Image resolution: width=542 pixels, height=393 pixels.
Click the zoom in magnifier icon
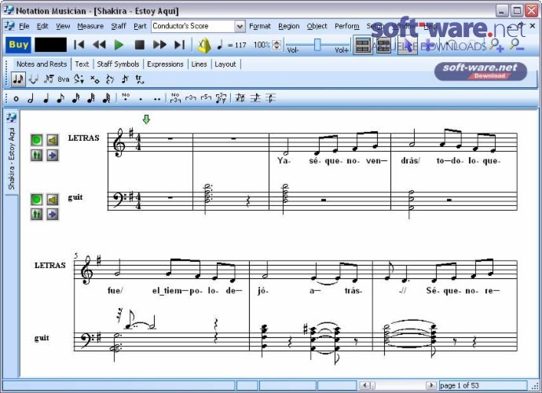[497, 46]
